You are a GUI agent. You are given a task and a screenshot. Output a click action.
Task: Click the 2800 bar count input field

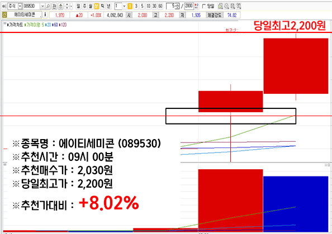[x=189, y=6]
